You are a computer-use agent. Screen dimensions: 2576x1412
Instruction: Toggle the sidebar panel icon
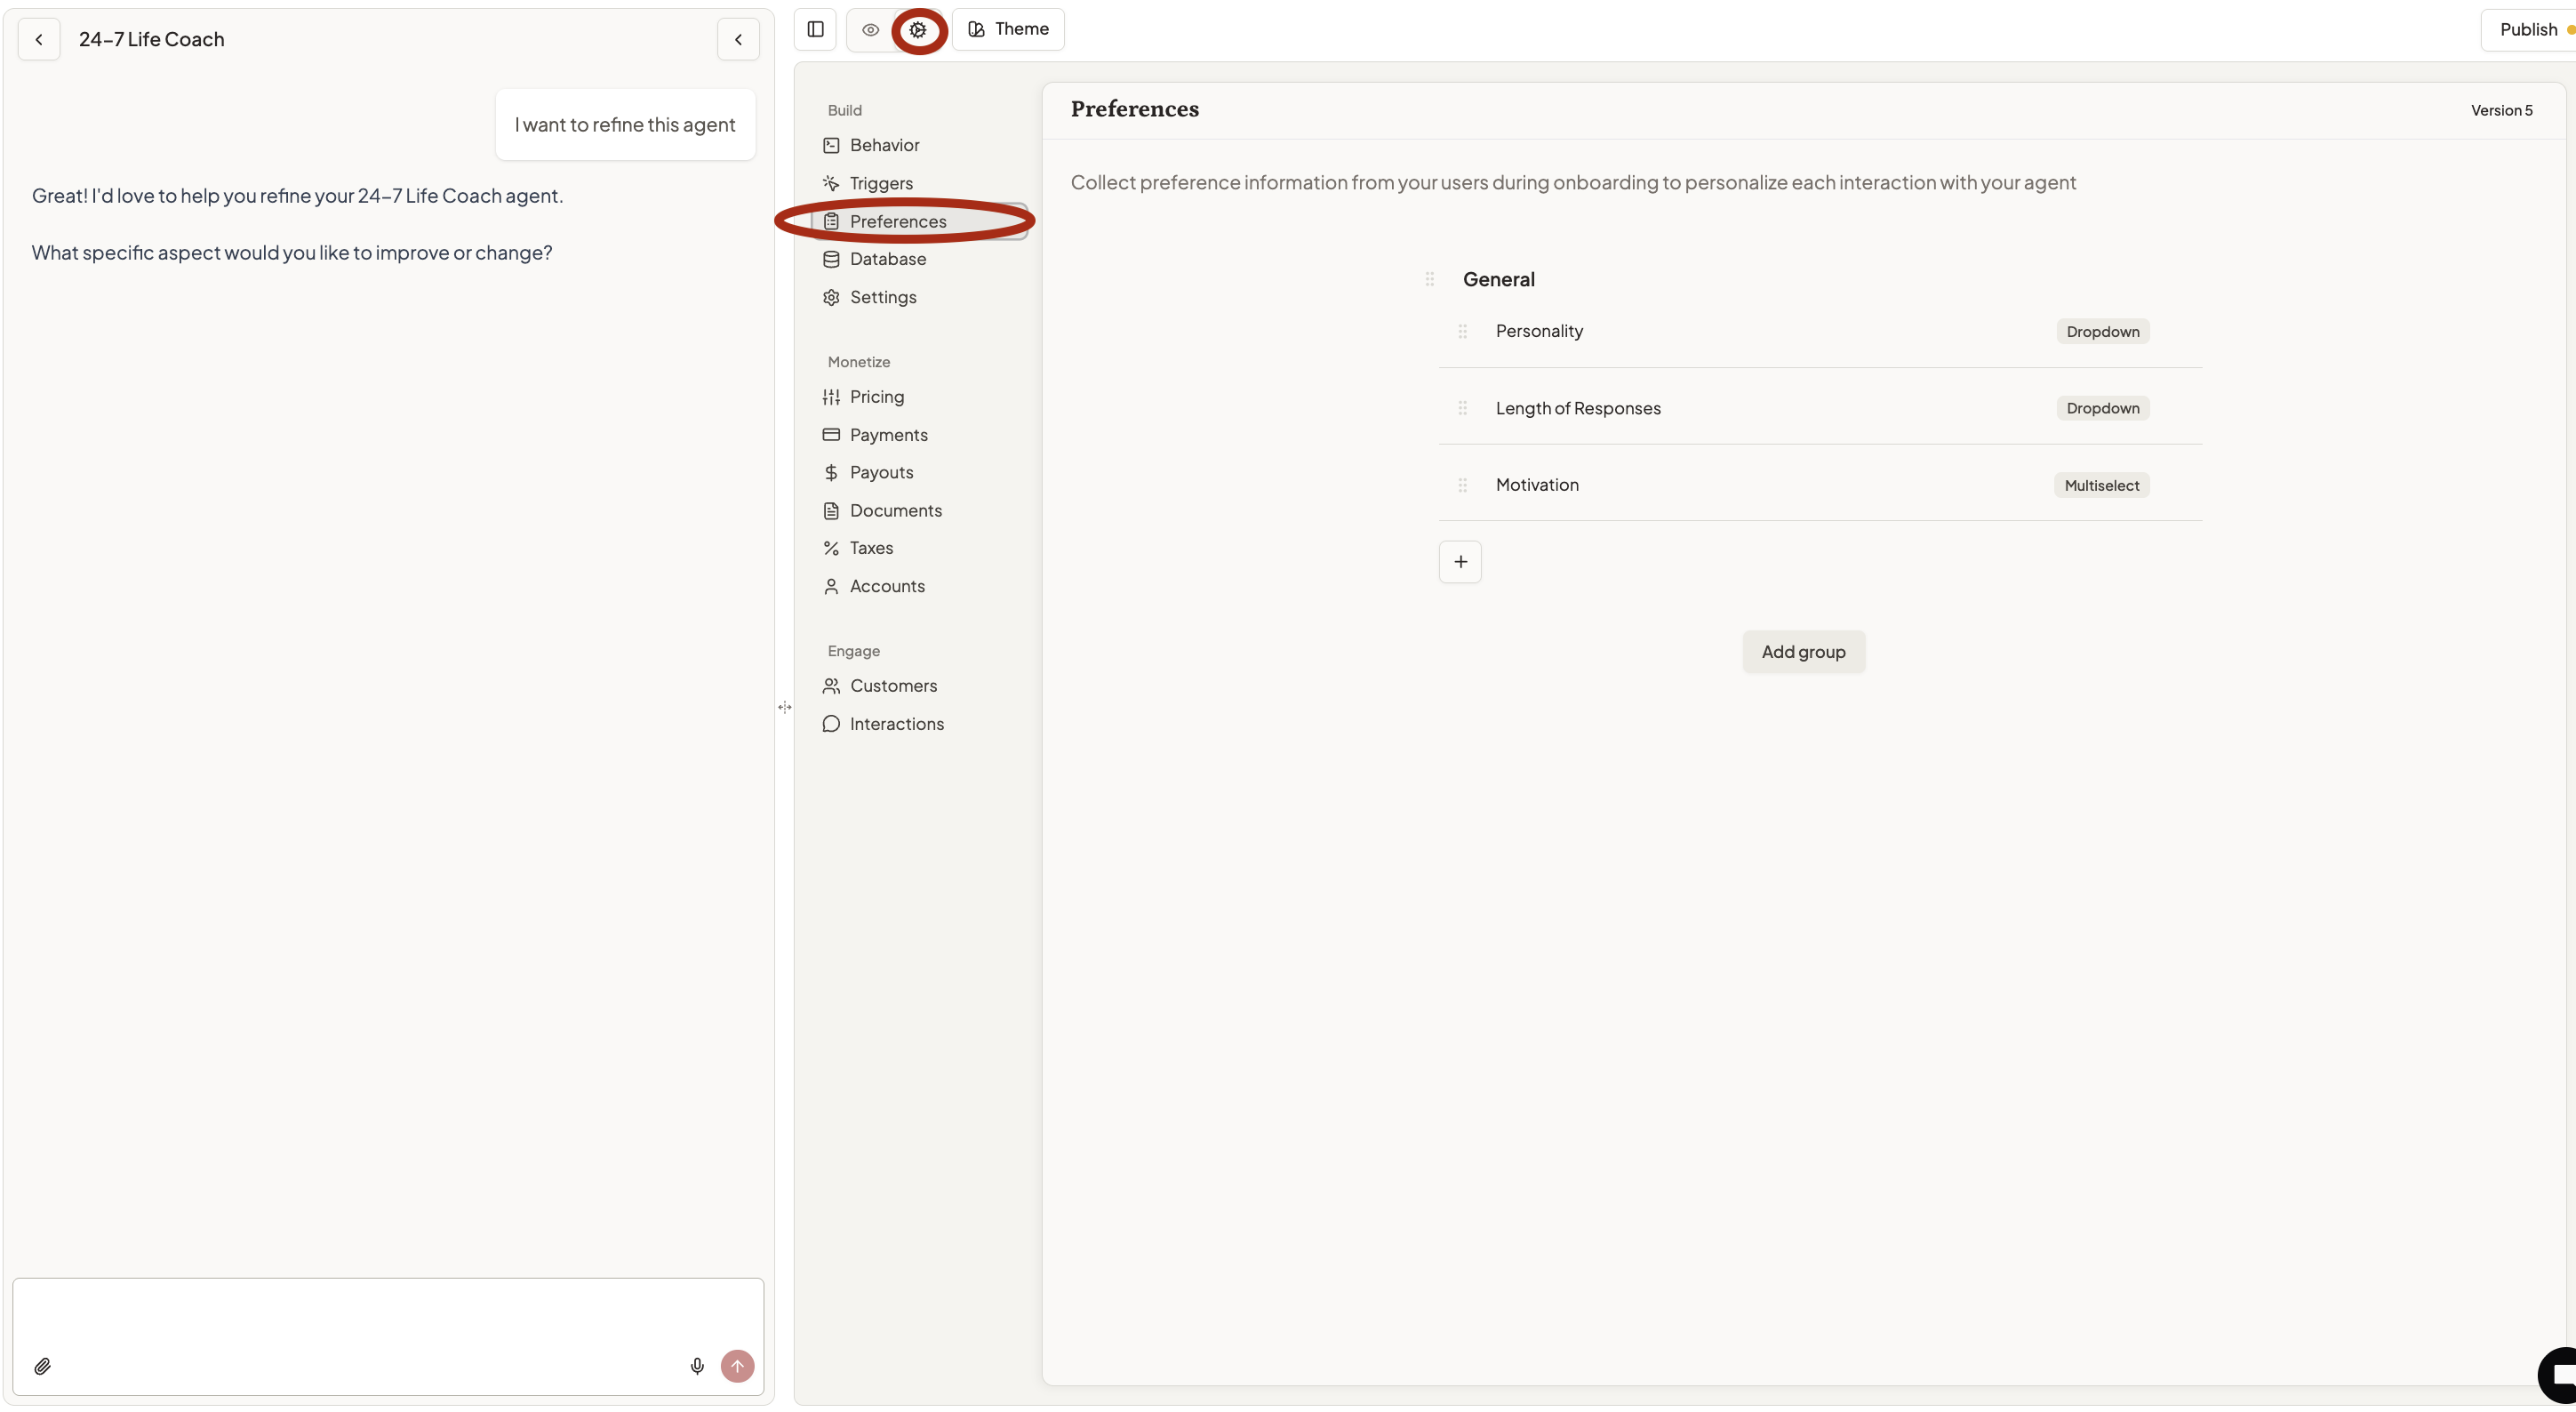[x=815, y=29]
